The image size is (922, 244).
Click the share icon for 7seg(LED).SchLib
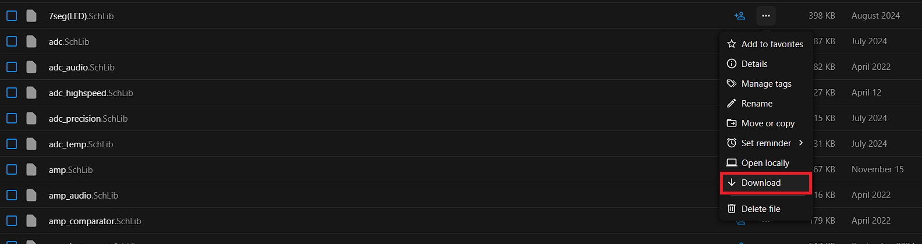(740, 16)
